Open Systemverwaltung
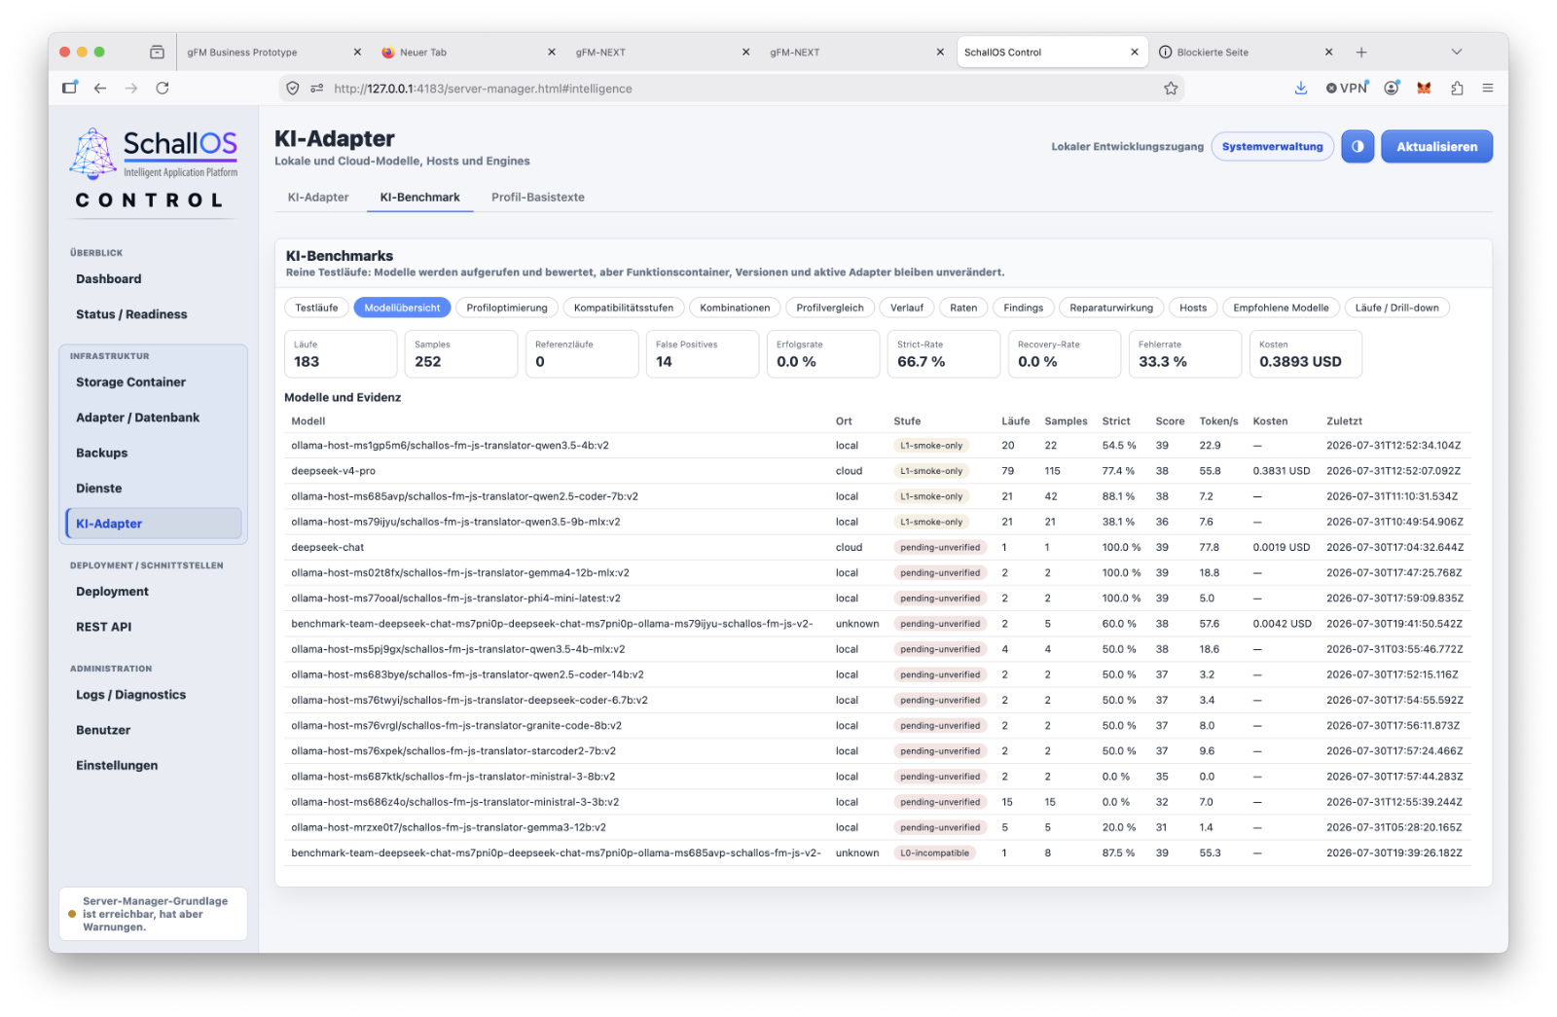Image resolution: width=1557 pixels, height=1017 pixels. [x=1272, y=147]
